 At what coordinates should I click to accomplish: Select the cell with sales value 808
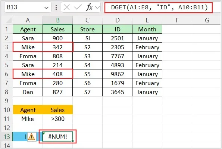[57, 56]
